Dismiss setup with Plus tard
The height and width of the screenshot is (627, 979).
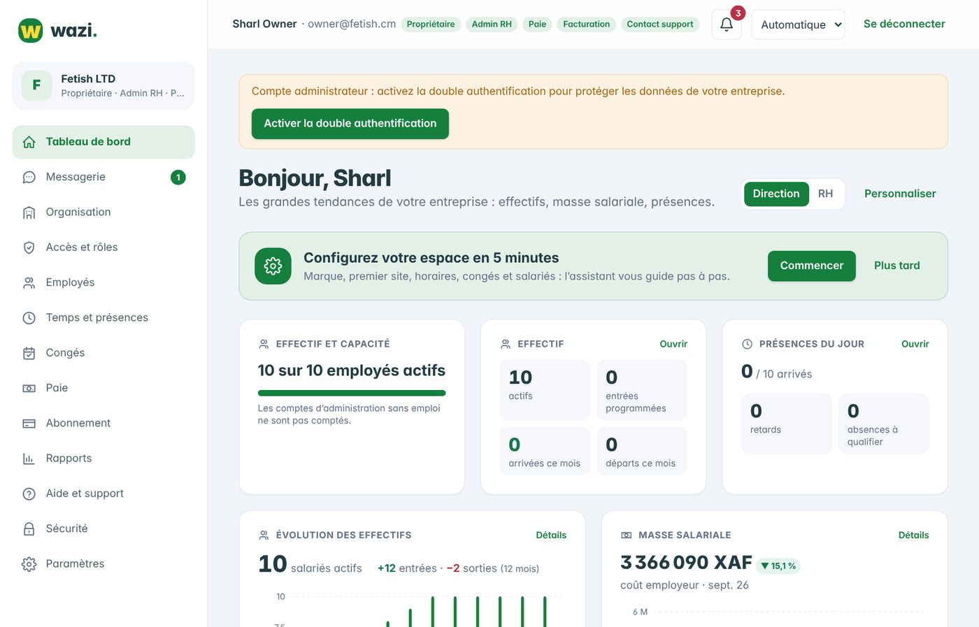897,266
